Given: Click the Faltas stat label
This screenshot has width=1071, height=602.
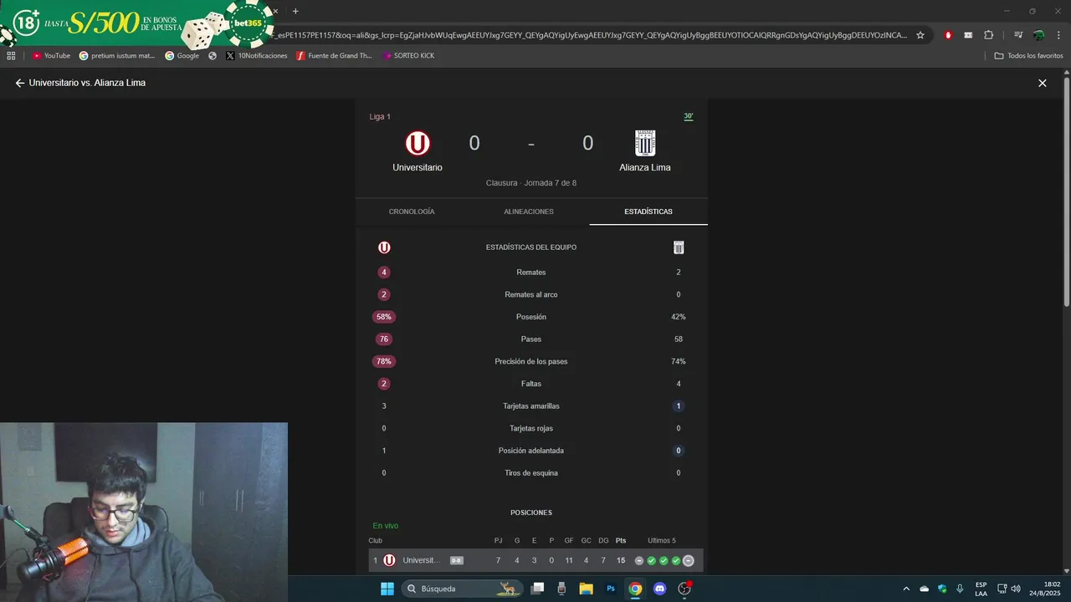Looking at the screenshot, I should pos(531,384).
